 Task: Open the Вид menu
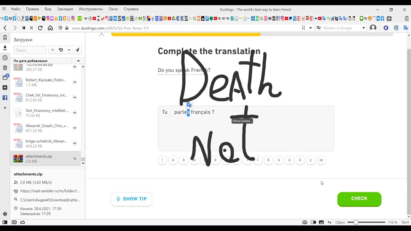(x=48, y=9)
